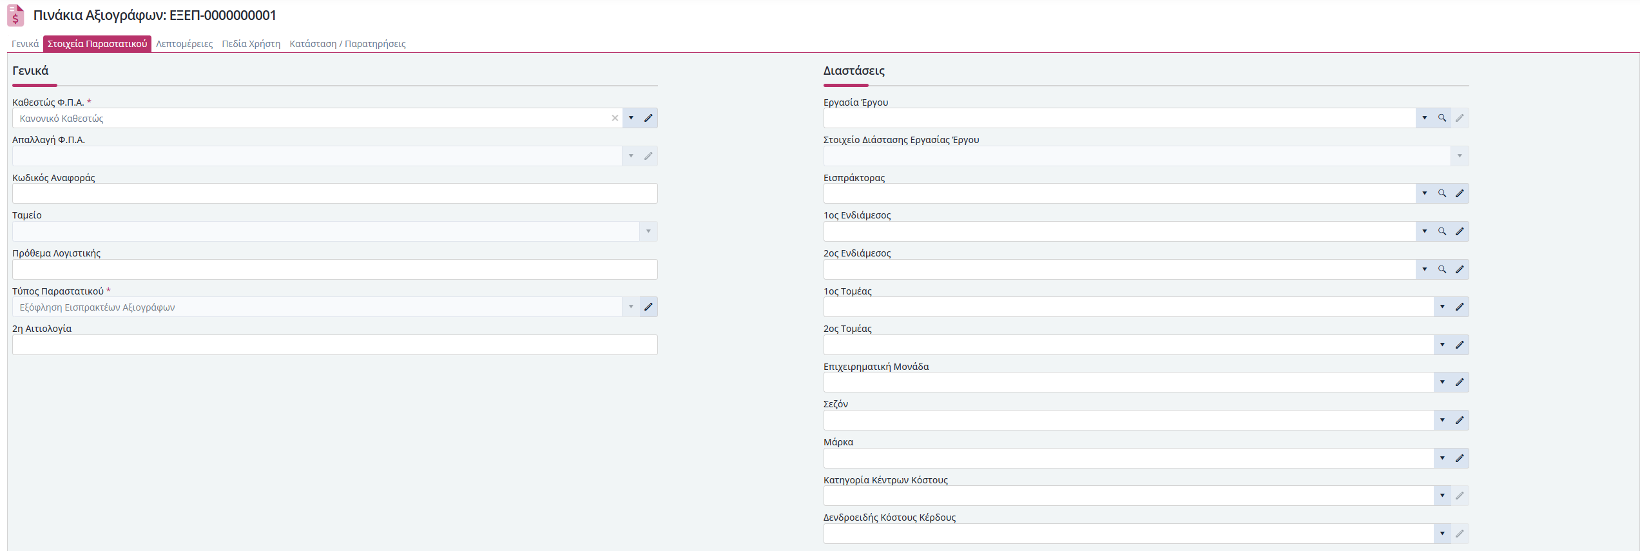The height and width of the screenshot is (551, 1640).
Task: Select the Στοιχεία Παραστατικού tab
Action: (x=97, y=44)
